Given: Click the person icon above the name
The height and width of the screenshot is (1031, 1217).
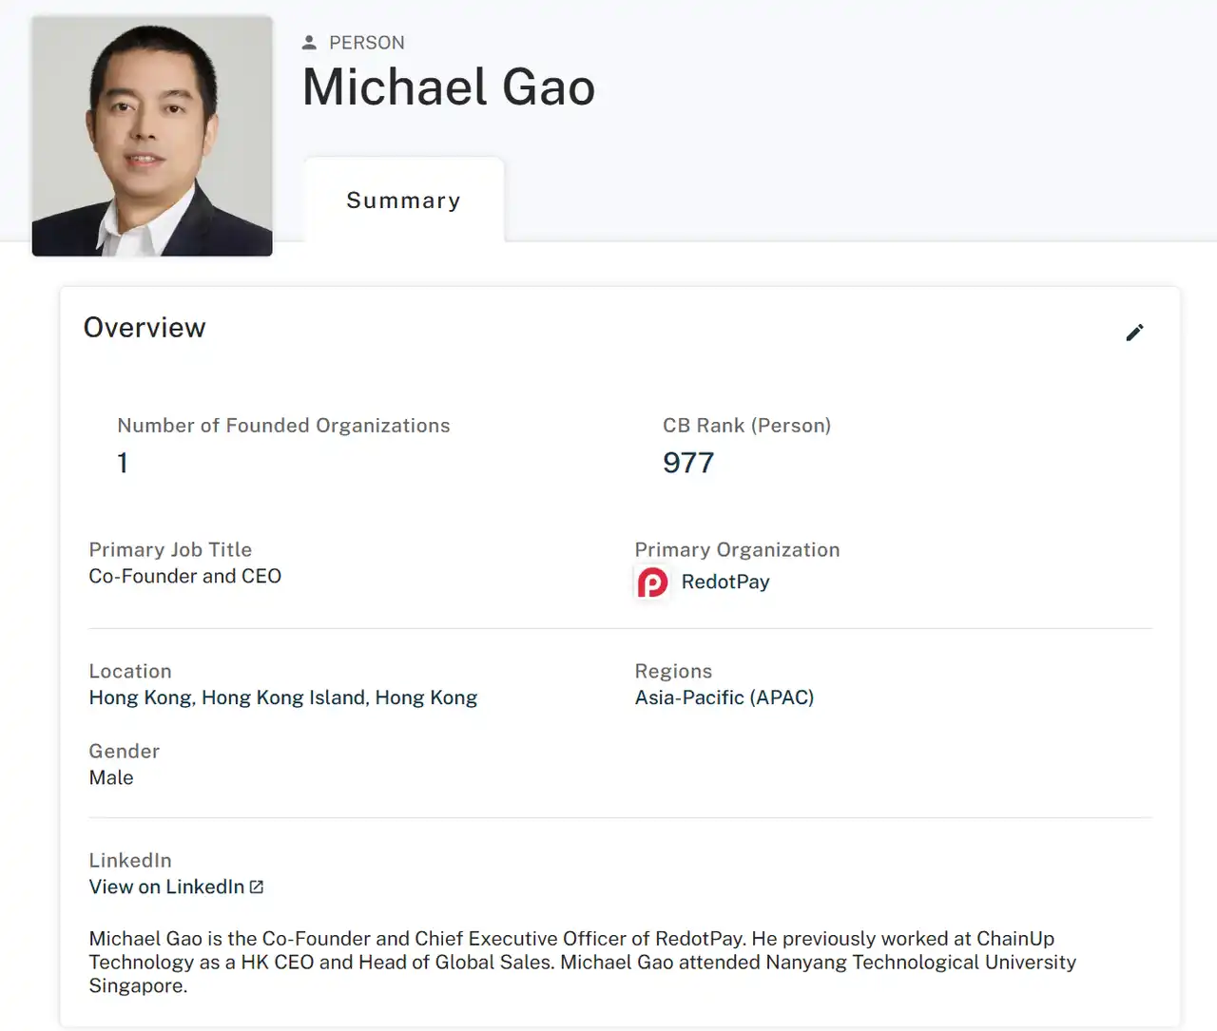Looking at the screenshot, I should coord(309,43).
